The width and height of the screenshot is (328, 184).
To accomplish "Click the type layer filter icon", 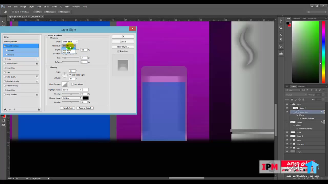I will point(311,90).
